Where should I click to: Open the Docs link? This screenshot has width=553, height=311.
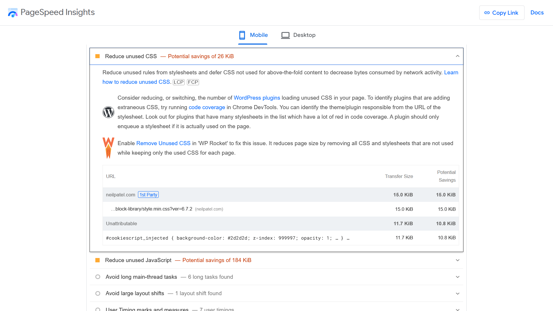537,12
